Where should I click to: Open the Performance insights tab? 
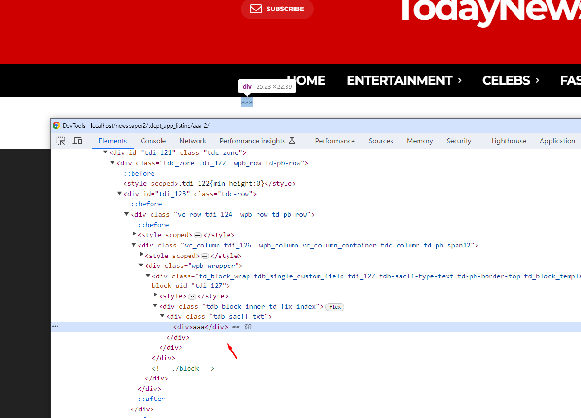(x=252, y=141)
